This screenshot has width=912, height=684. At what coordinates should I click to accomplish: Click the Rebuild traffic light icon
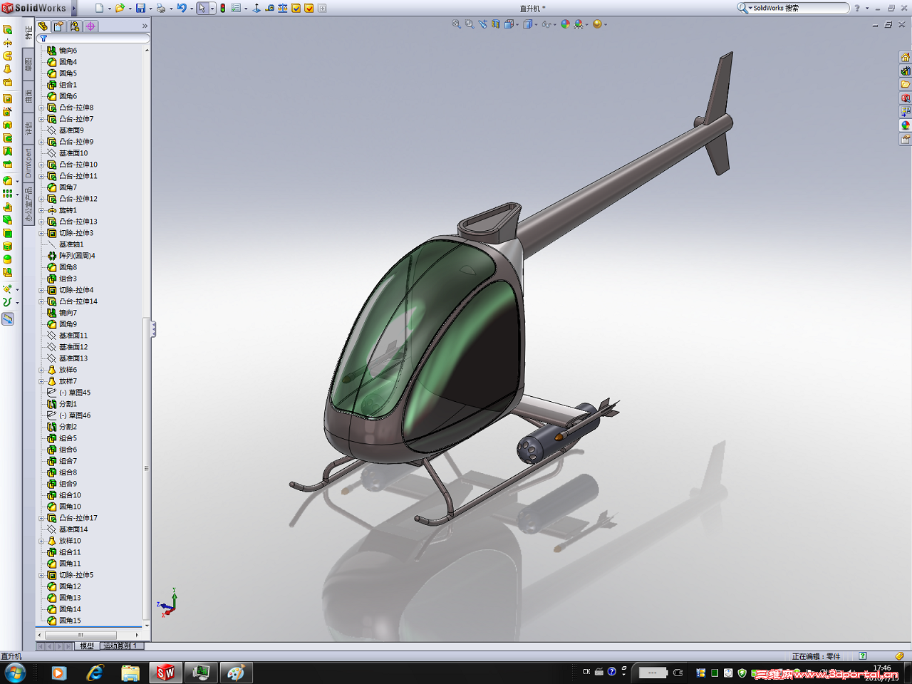[x=222, y=9]
